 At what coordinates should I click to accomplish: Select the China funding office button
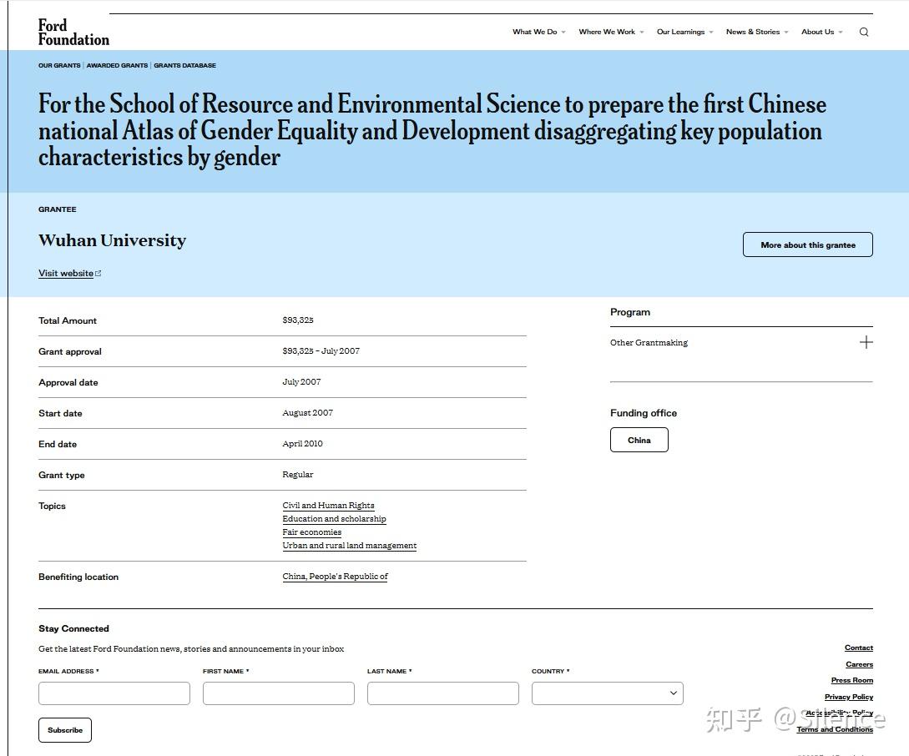tap(639, 440)
